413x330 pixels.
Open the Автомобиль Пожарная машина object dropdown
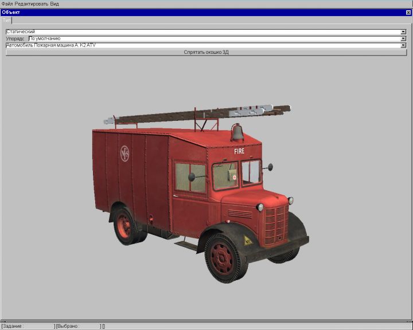pos(403,45)
